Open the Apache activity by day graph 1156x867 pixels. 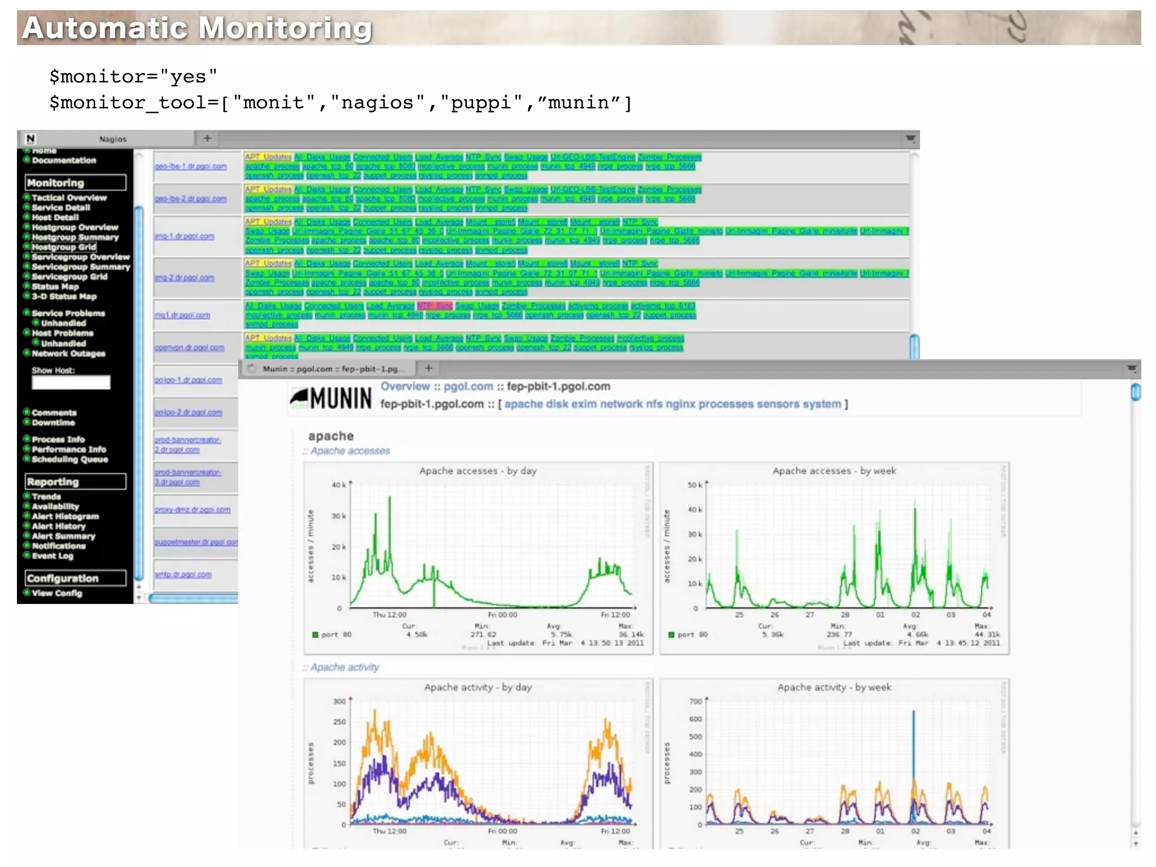click(478, 764)
